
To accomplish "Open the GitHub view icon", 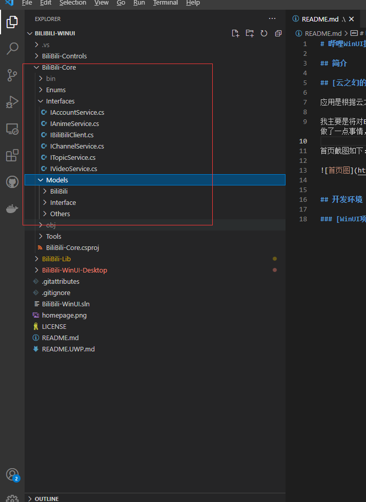I will click(12, 182).
